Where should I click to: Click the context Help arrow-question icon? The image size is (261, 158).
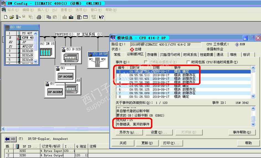point(101,17)
